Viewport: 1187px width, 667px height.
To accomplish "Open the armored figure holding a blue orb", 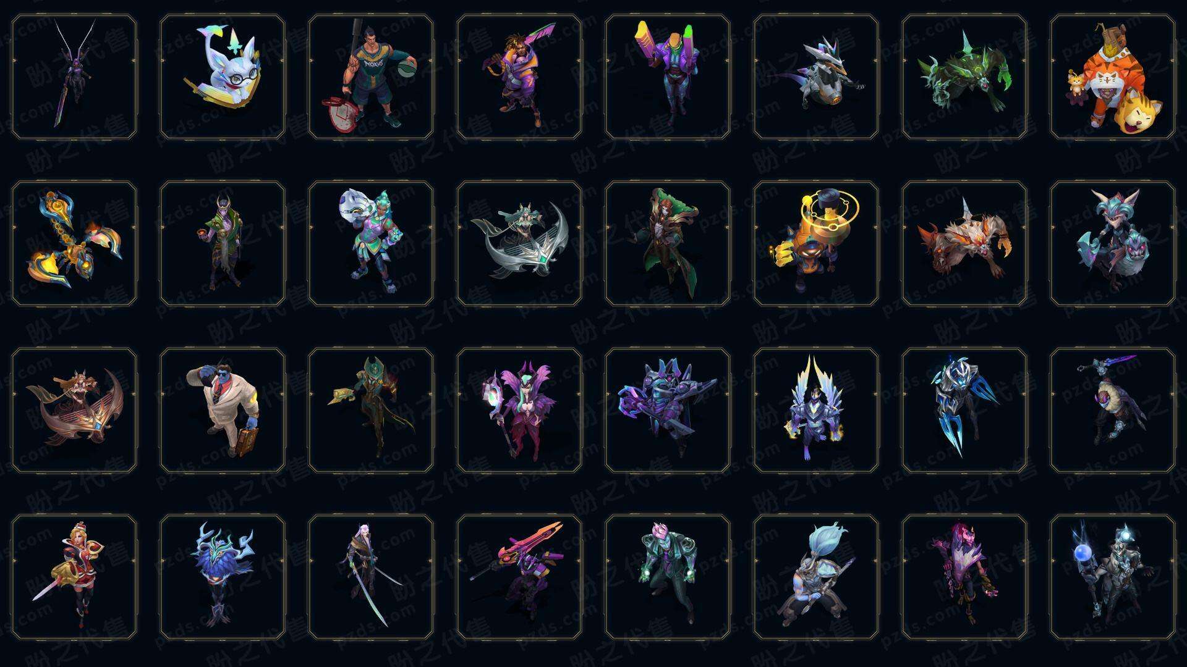I will click(x=1113, y=577).
